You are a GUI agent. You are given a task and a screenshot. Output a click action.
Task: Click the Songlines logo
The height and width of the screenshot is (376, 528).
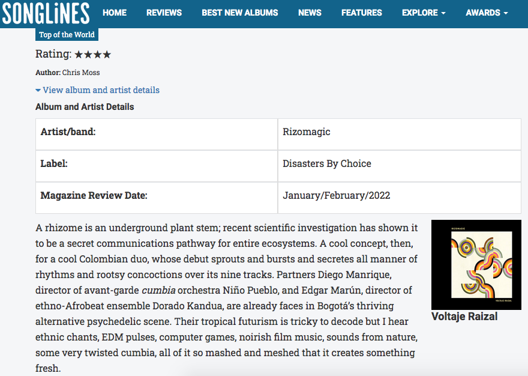pyautogui.click(x=46, y=13)
